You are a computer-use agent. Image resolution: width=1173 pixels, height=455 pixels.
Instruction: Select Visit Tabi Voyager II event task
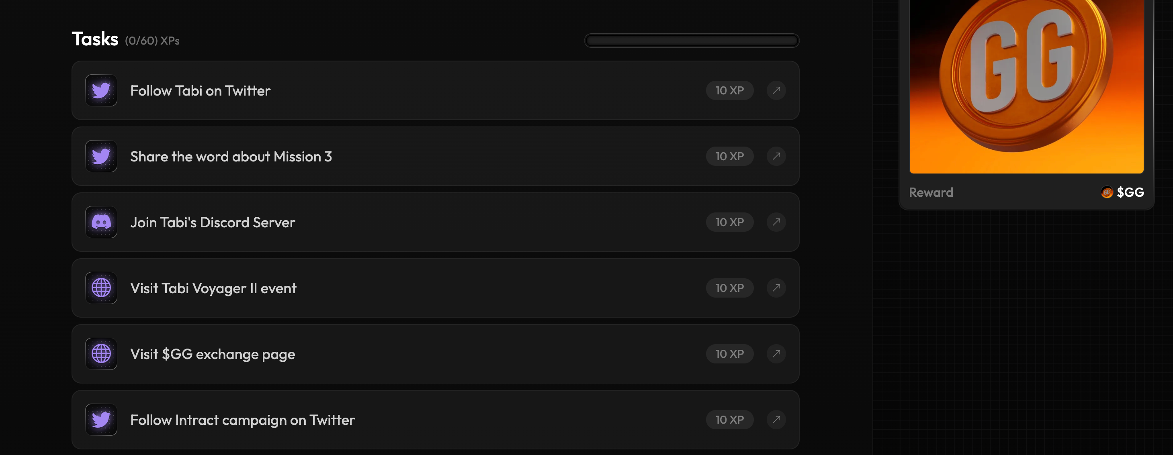coord(213,288)
